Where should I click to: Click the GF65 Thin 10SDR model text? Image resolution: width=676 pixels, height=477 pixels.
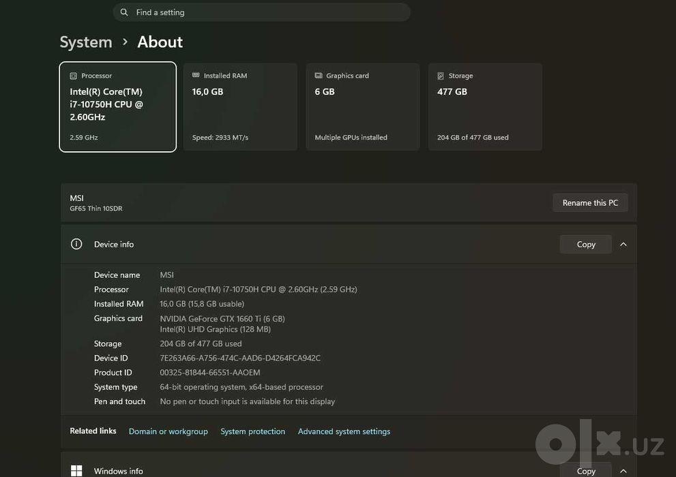(96, 209)
